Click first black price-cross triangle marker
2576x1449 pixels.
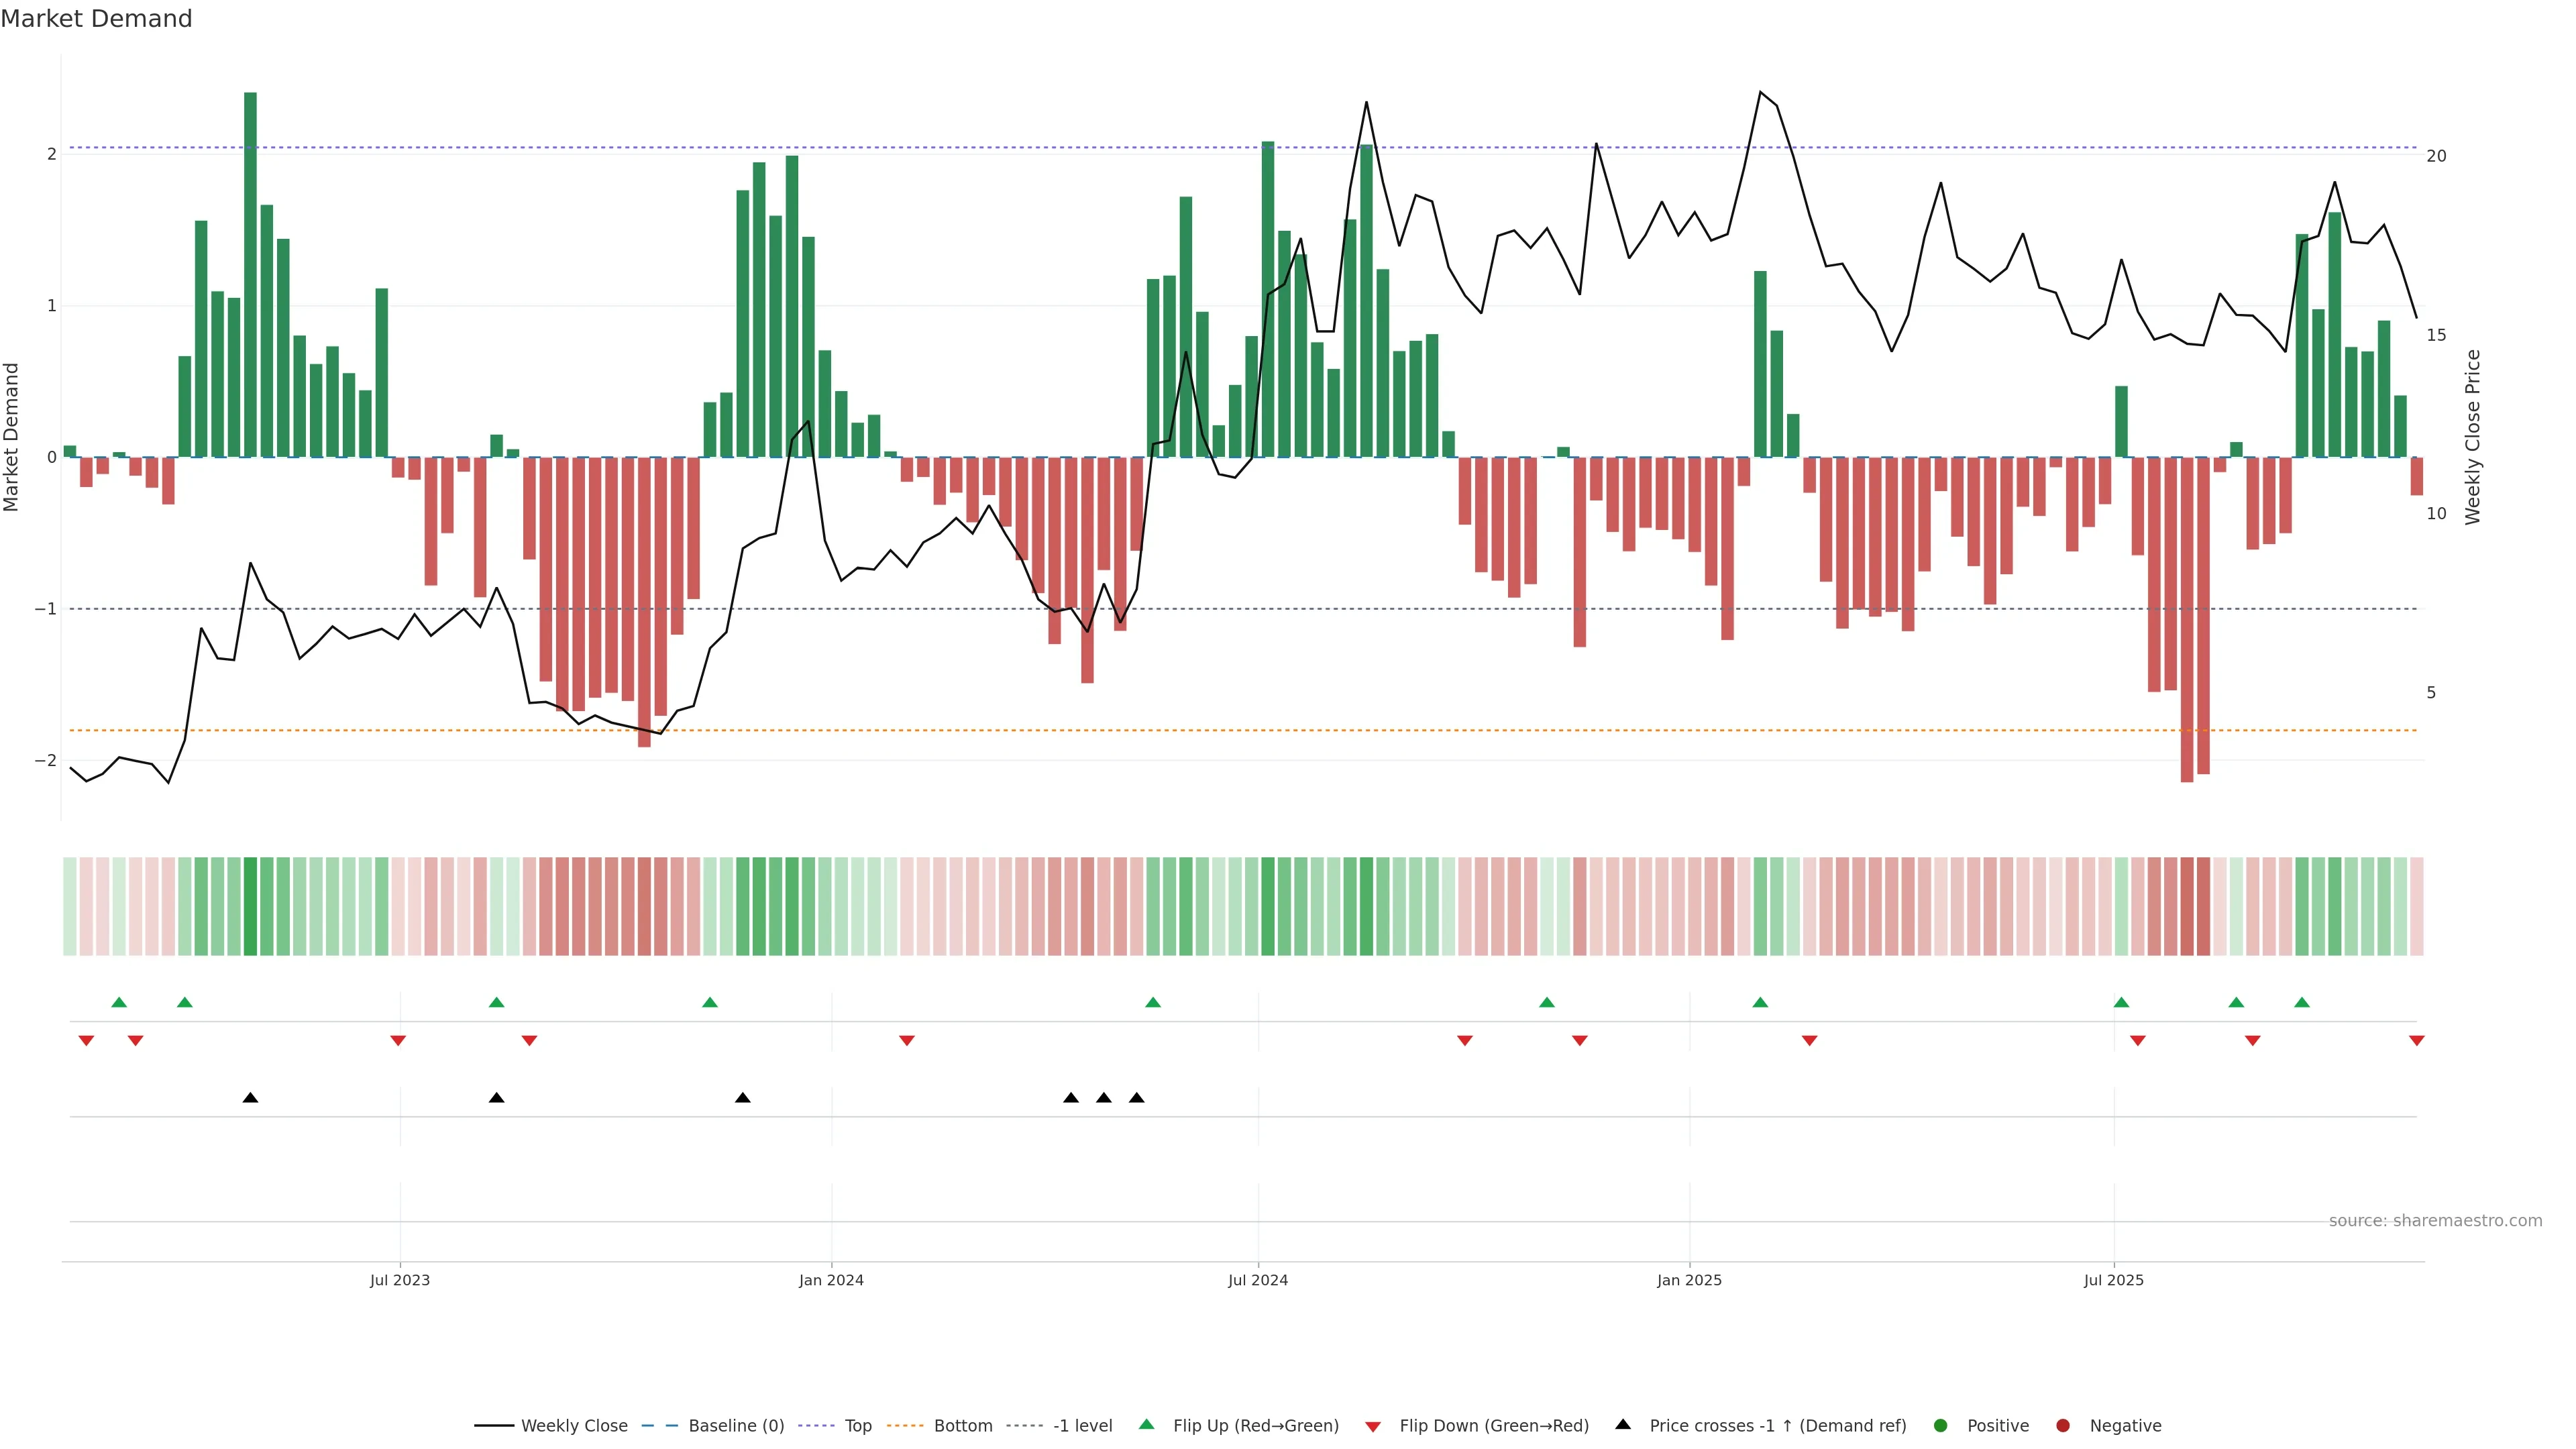click(250, 1098)
